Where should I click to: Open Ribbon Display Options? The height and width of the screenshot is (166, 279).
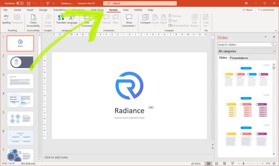point(246,3)
